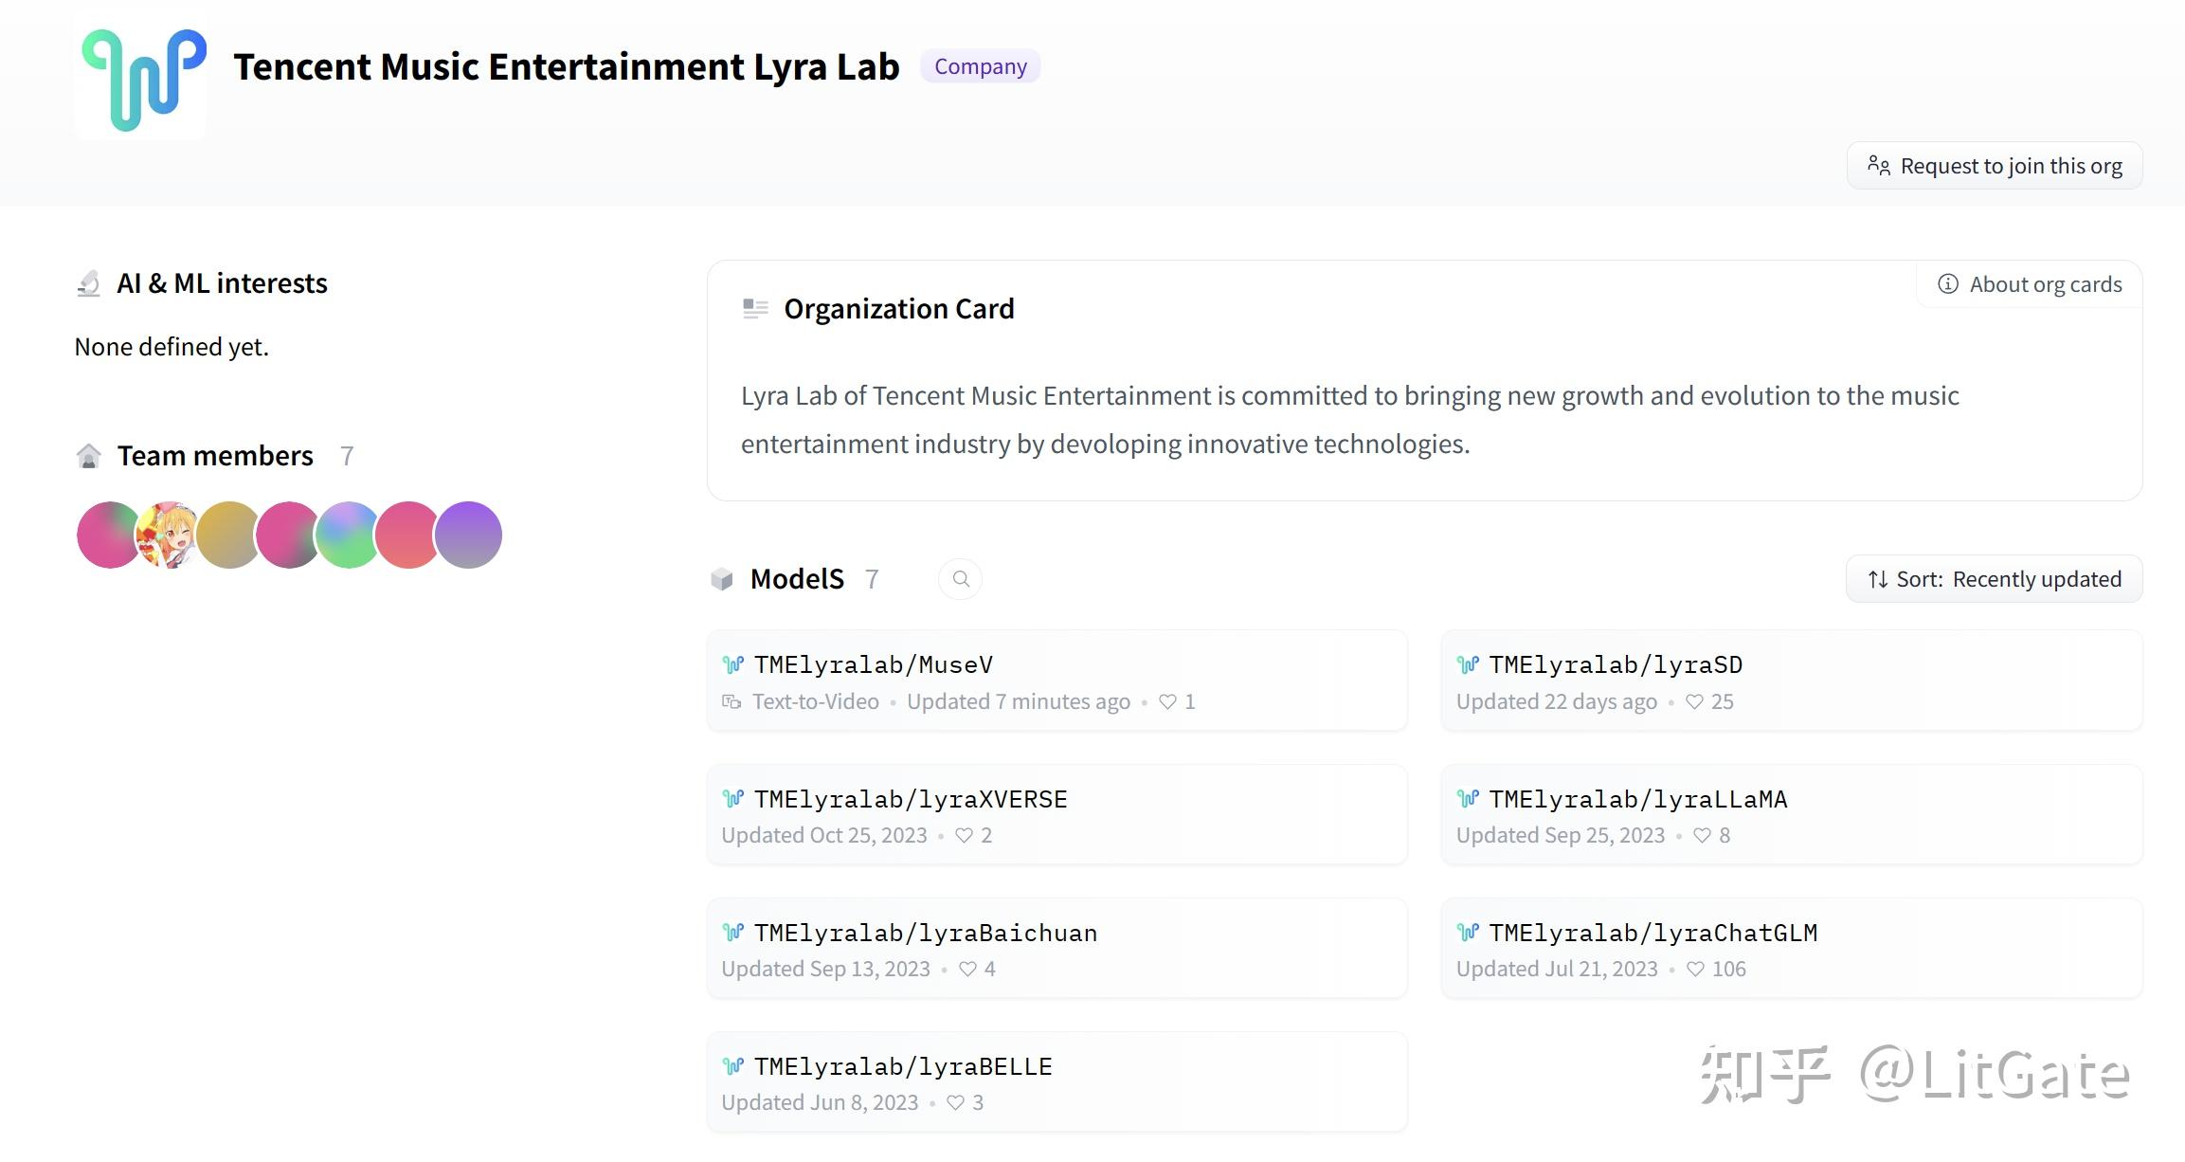Click the Organization Card header icon

click(755, 309)
